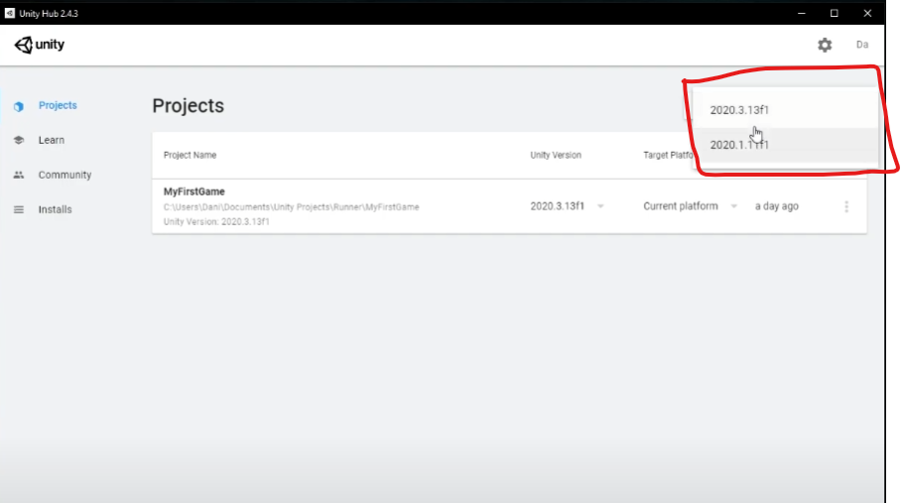
Task: Expand the Current platform dropdown arrow
Action: [x=734, y=206]
